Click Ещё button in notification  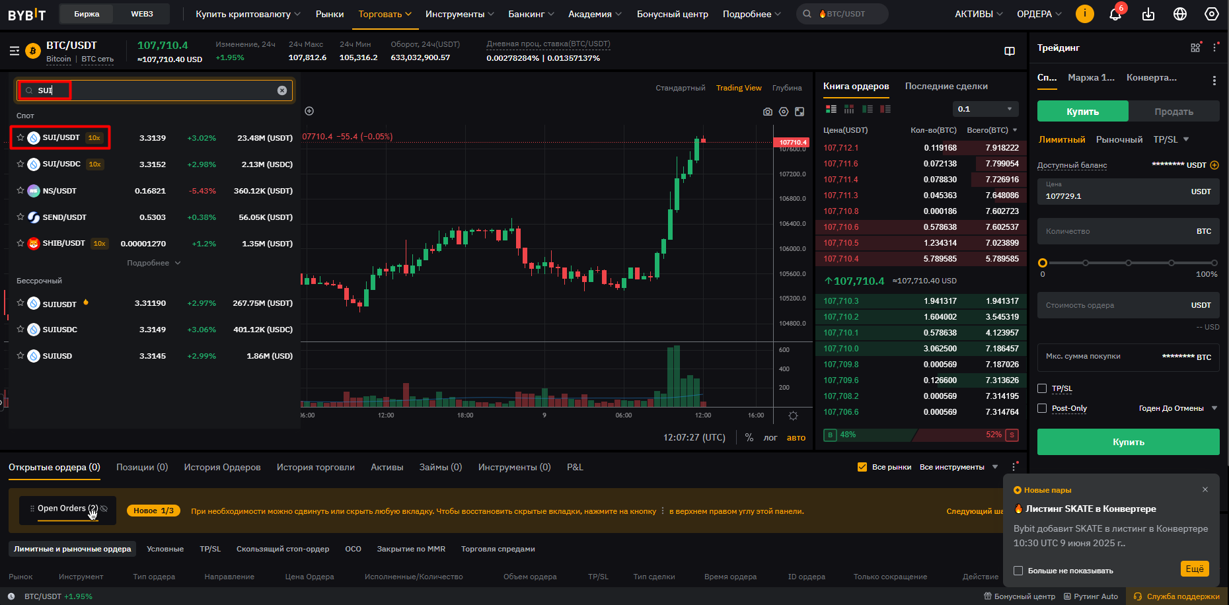[x=1195, y=569]
